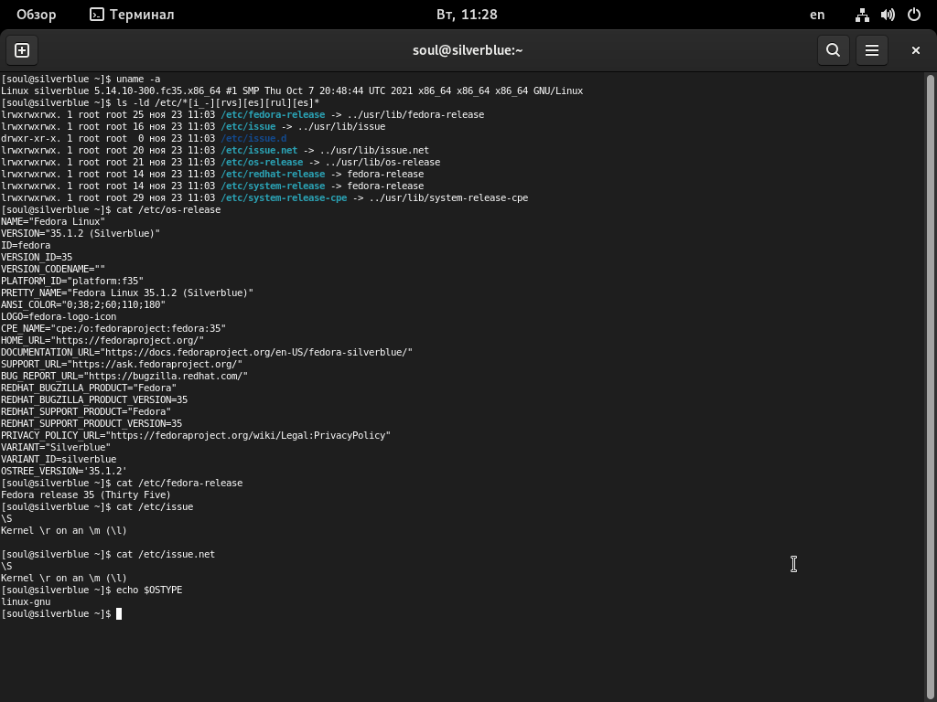Click the VERSION_ID=35 line
The image size is (937, 702).
[37, 257]
